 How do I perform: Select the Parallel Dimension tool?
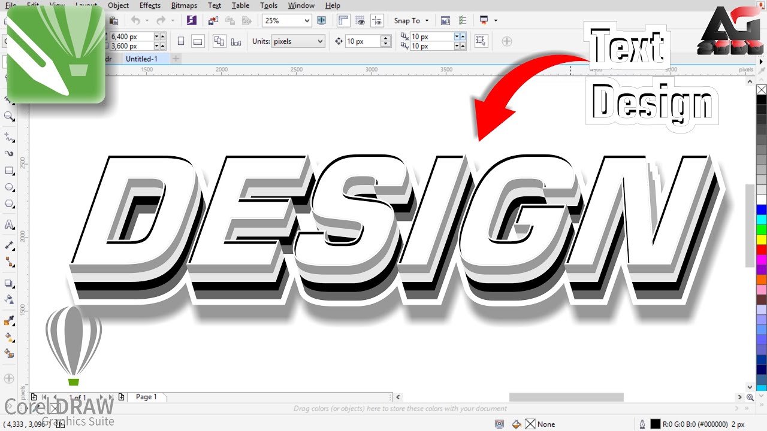[x=9, y=245]
